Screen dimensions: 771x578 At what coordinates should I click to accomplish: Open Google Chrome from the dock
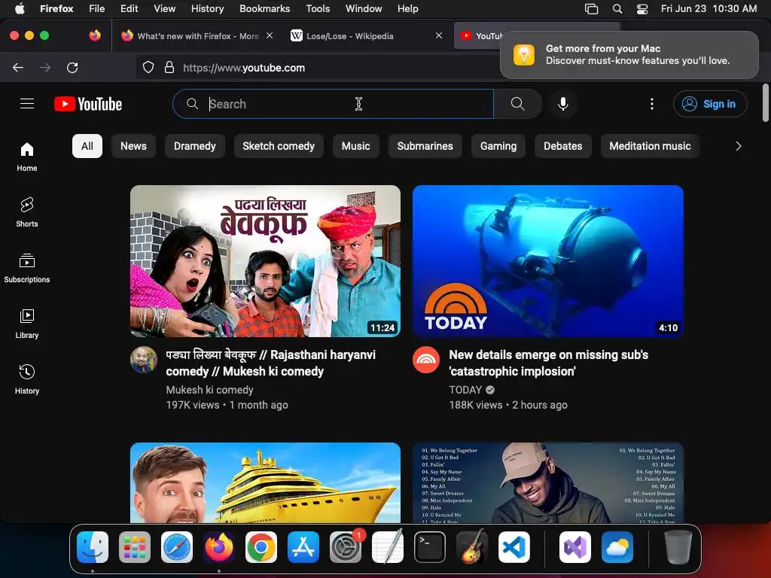pyautogui.click(x=261, y=547)
